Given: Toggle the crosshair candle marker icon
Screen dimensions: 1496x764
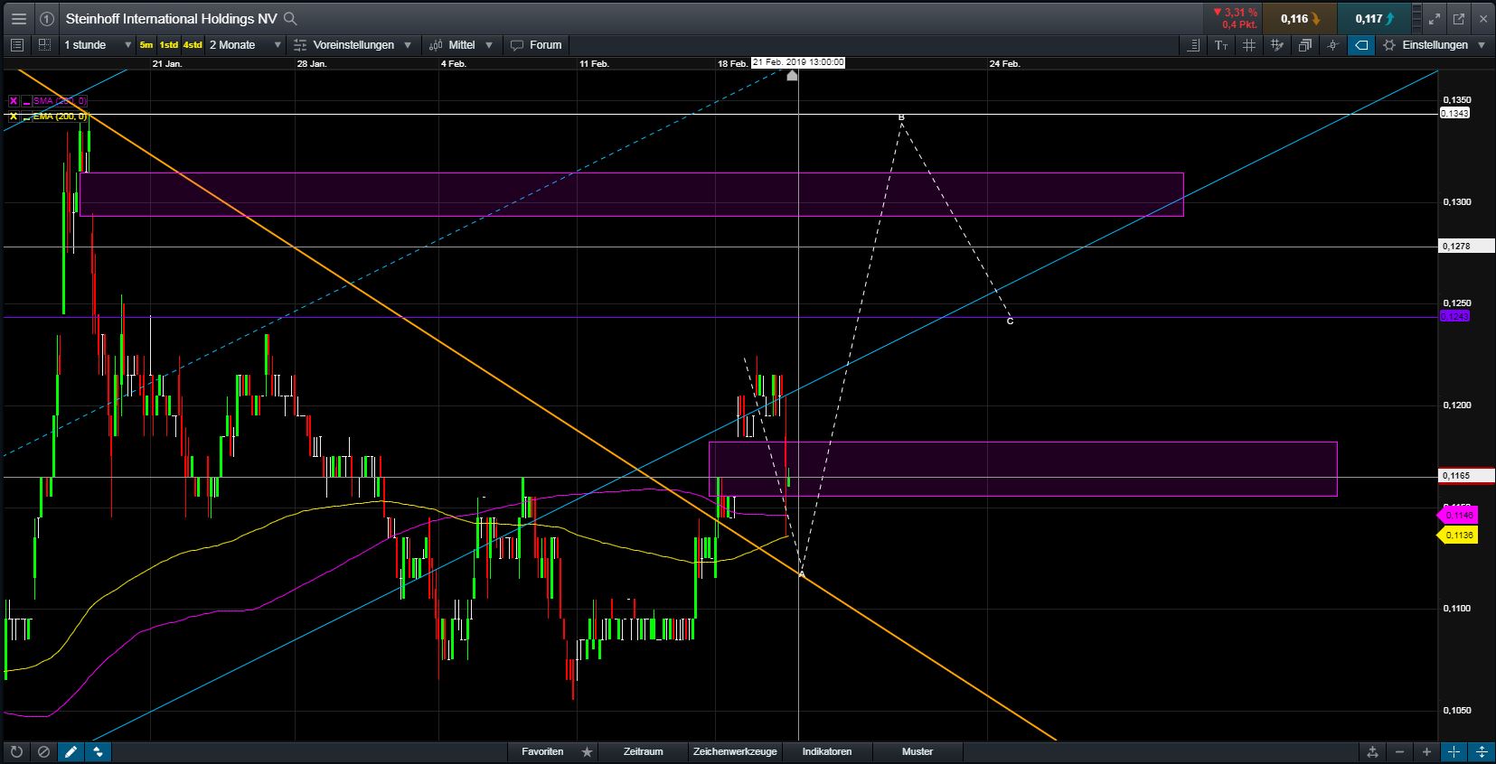Looking at the screenshot, I should (1333, 45).
